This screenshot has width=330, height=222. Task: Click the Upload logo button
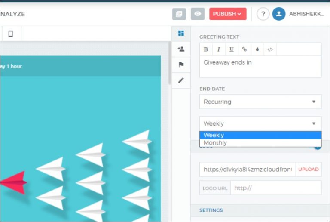[309, 169]
